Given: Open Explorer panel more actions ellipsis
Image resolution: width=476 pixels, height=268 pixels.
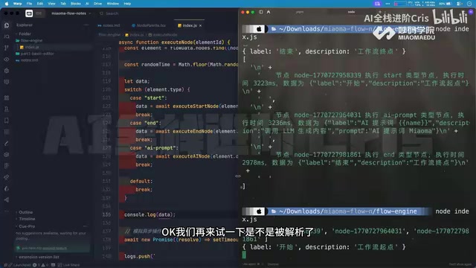Looking at the screenshot, I should (86, 25).
